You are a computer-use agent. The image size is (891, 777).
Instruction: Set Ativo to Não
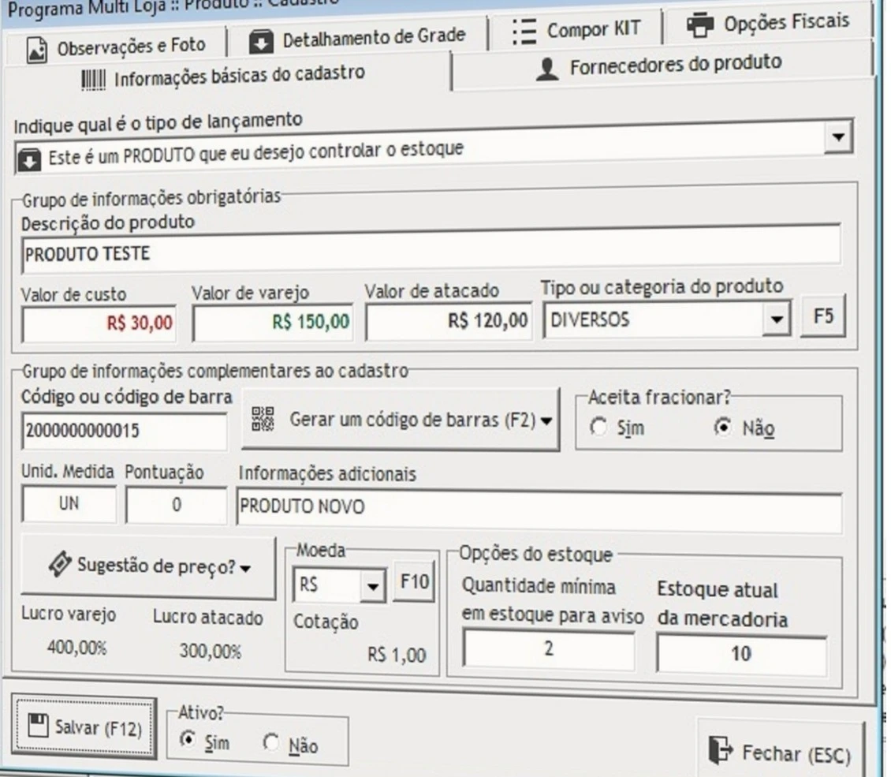click(x=272, y=744)
